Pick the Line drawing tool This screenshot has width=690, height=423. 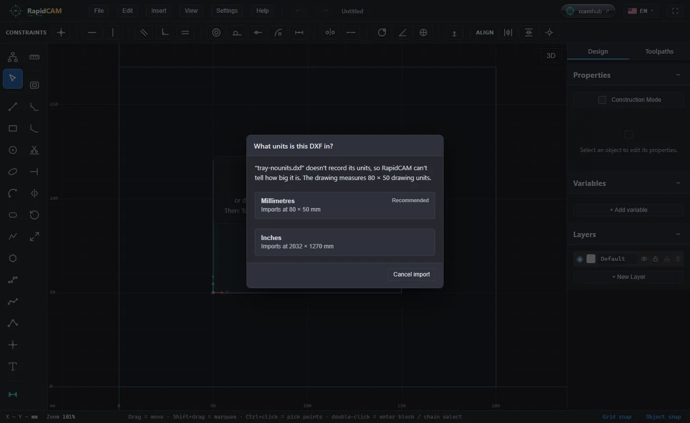point(13,107)
